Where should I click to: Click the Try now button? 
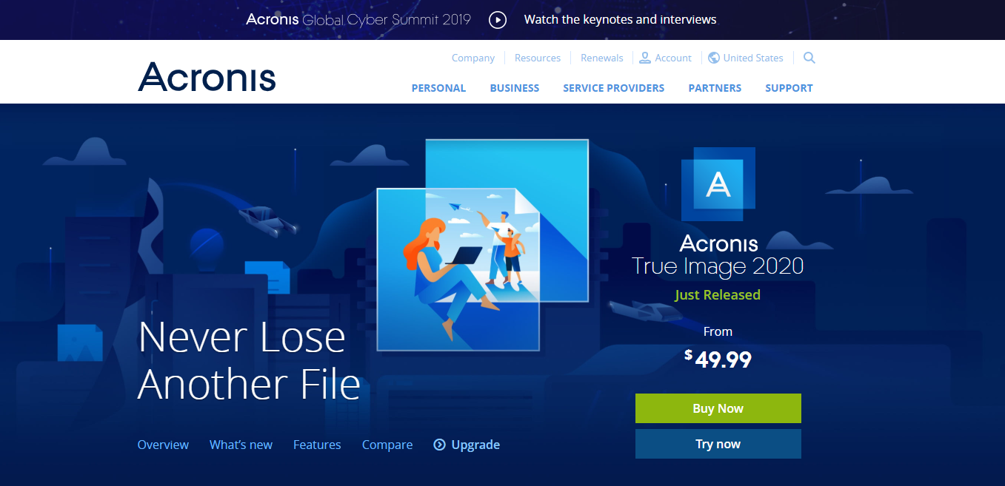click(x=718, y=444)
